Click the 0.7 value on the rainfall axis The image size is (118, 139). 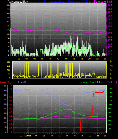[x=11, y=105]
